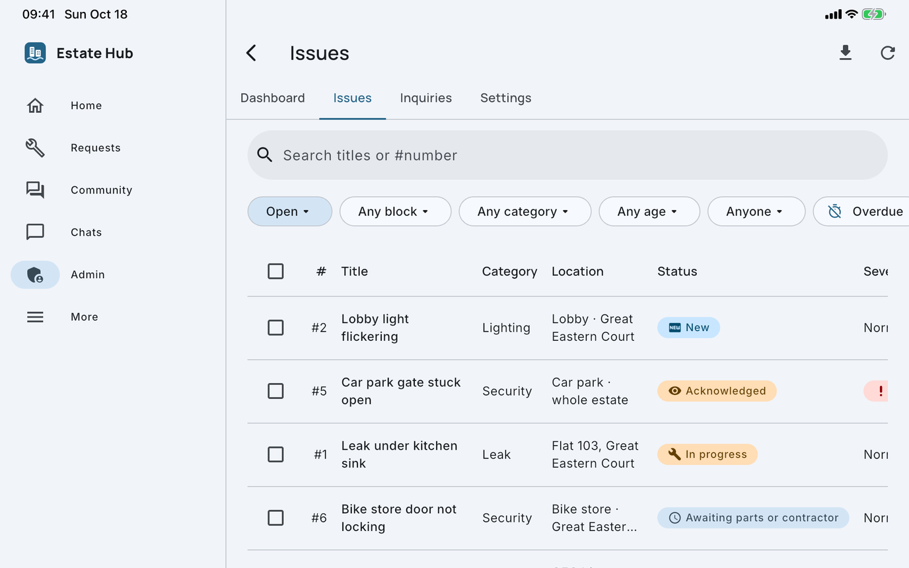Toggle the select-all checkbox in table header
The image size is (909, 568).
275,271
